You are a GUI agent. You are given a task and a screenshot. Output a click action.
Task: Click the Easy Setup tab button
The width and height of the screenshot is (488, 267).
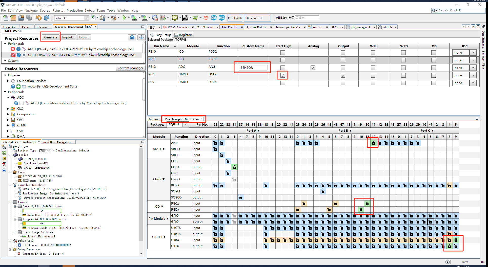161,35
